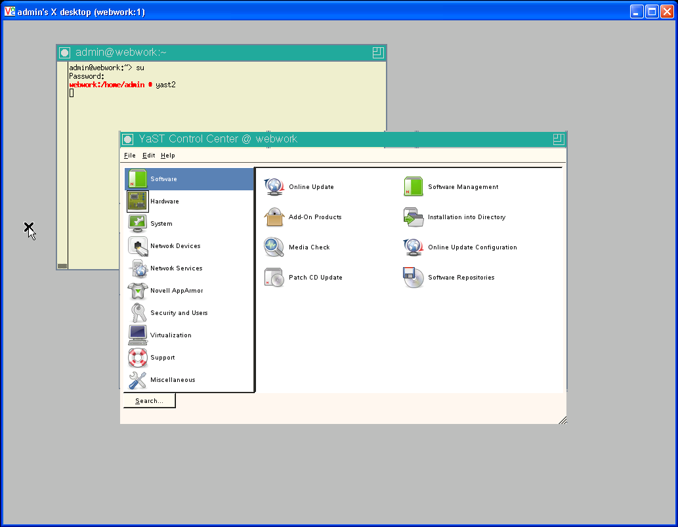The width and height of the screenshot is (678, 527).
Task: Launch Software Management module icon
Action: [413, 187]
